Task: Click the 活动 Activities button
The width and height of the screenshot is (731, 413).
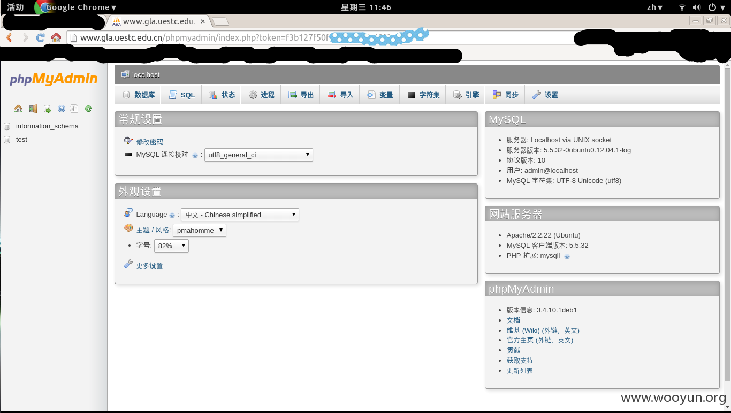Action: coord(15,7)
